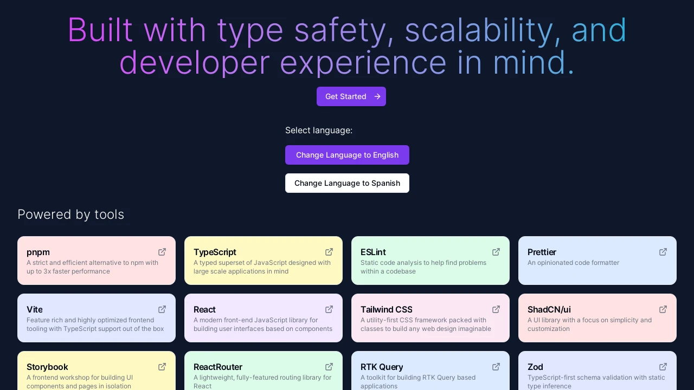Click the Storybook external link icon
Image resolution: width=694 pixels, height=390 pixels.
click(x=162, y=367)
